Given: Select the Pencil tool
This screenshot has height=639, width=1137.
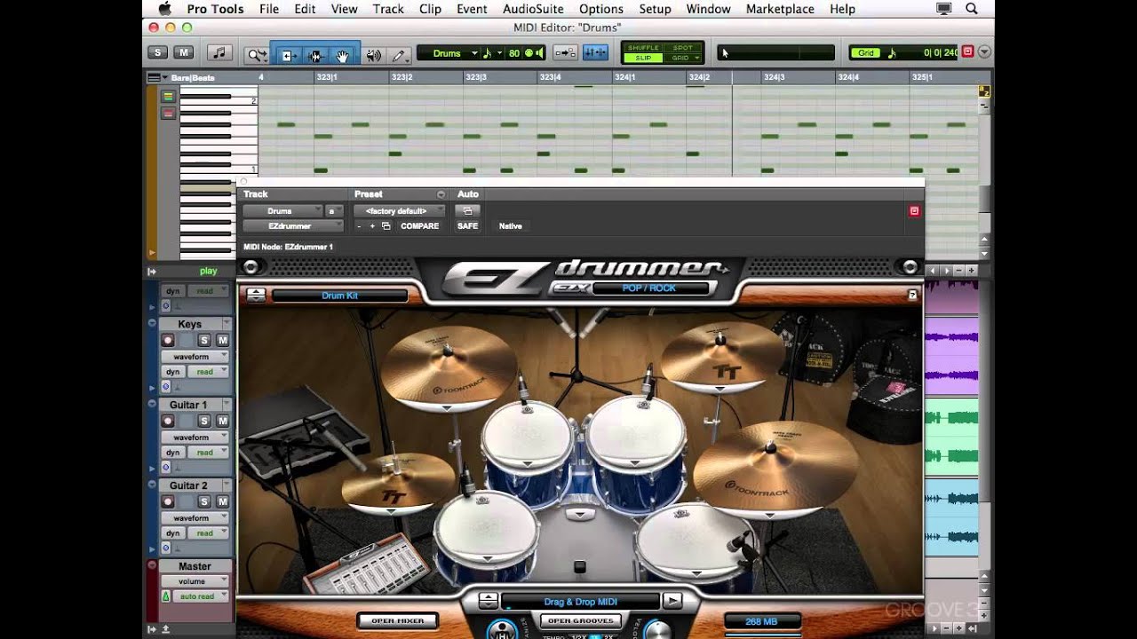Looking at the screenshot, I should (399, 55).
